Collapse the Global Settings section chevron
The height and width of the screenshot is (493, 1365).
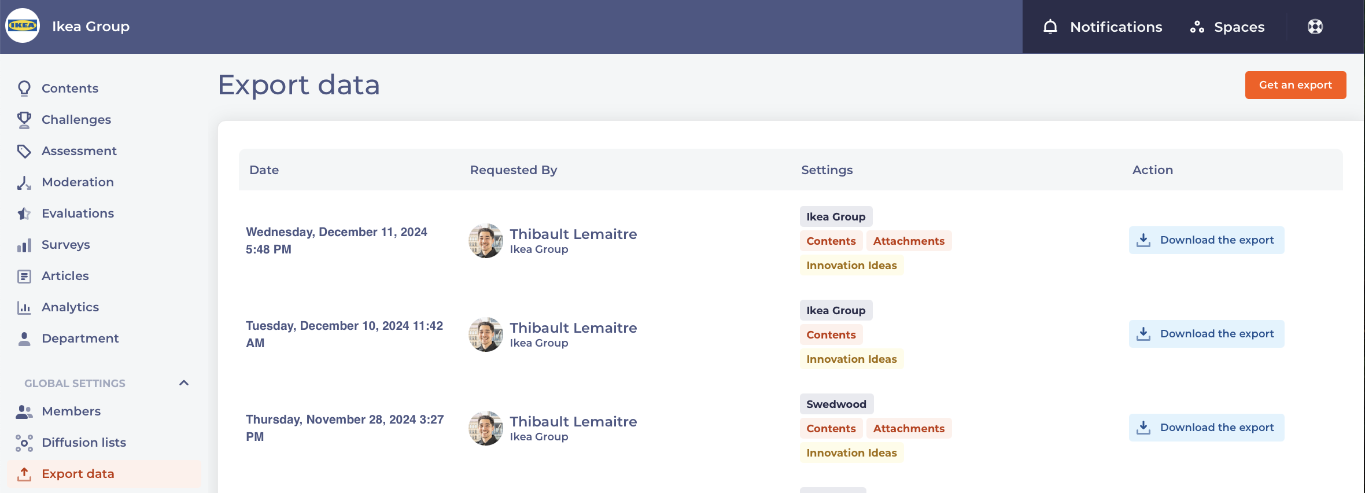(x=184, y=382)
